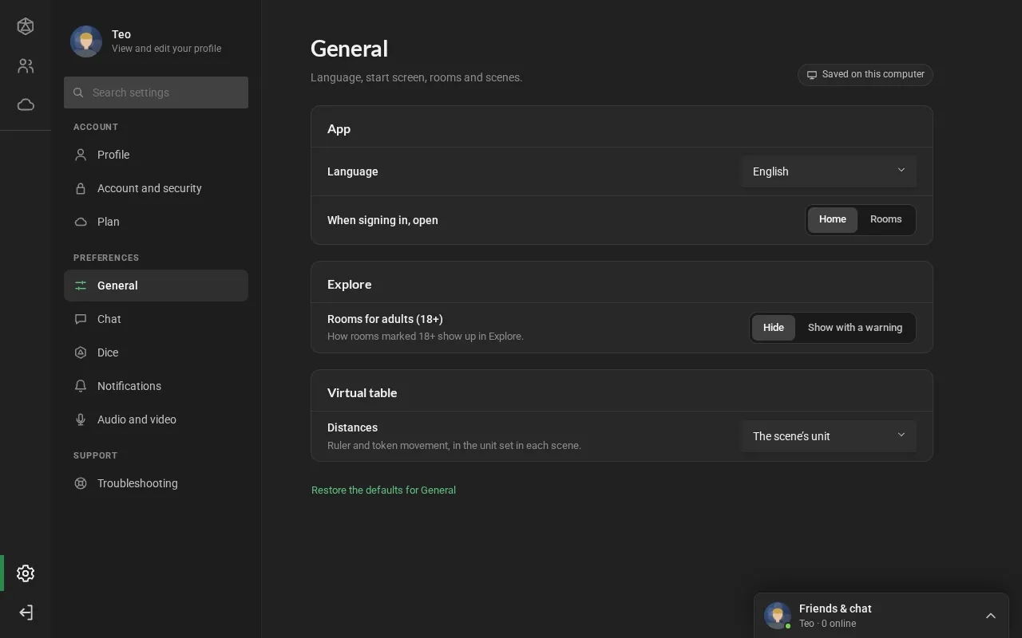This screenshot has height=638, width=1022.
Task: Click the When signing in, open label
Action: [382, 220]
